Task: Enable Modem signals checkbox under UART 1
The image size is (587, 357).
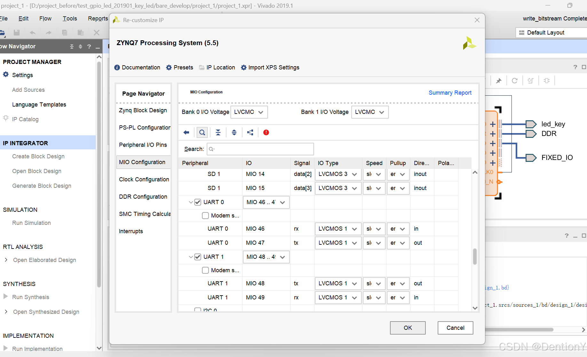Action: [205, 270]
